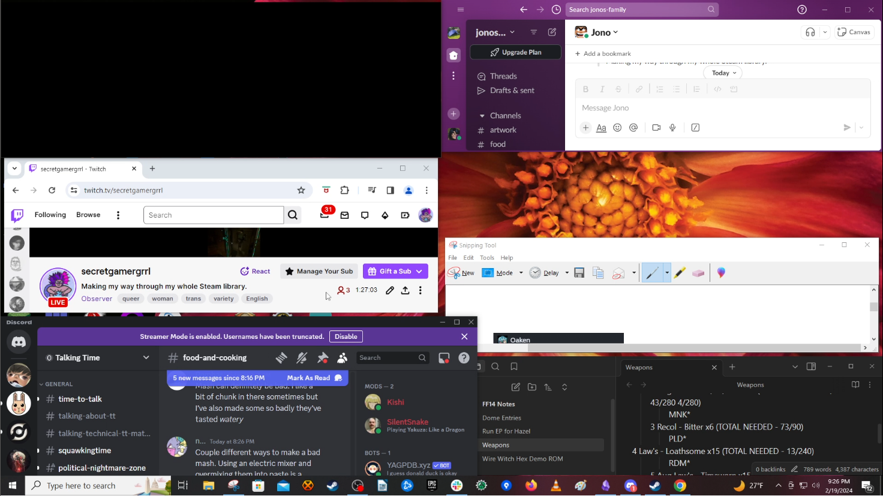Open Slack huddle headphones icon

pyautogui.click(x=810, y=32)
